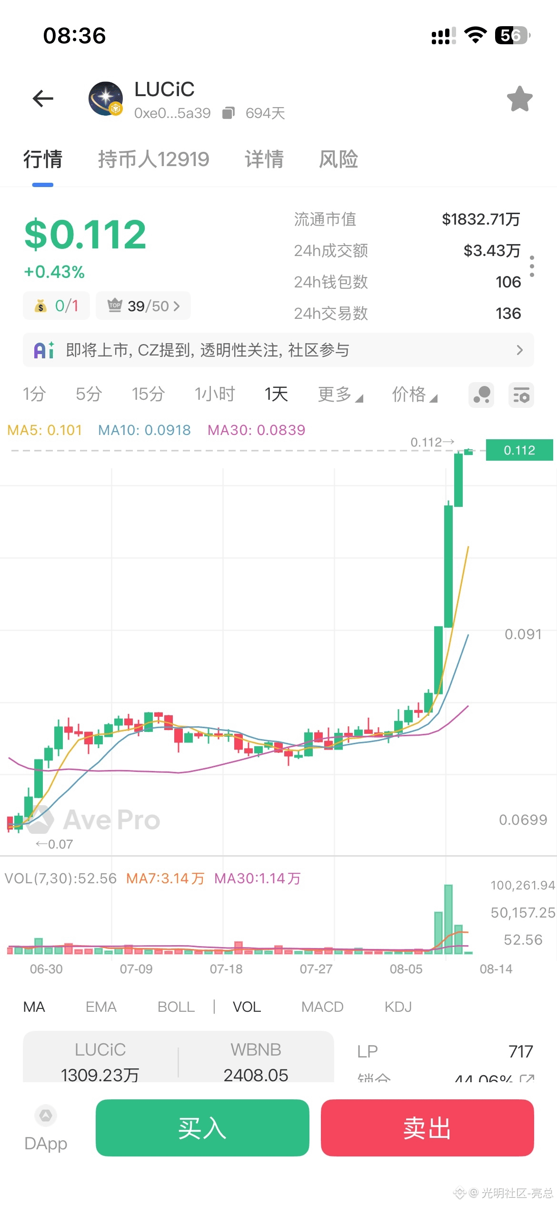Tap the tallest green volume bar

(x=448, y=919)
